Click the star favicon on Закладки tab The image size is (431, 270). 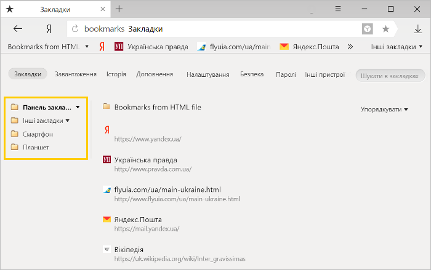10,9
